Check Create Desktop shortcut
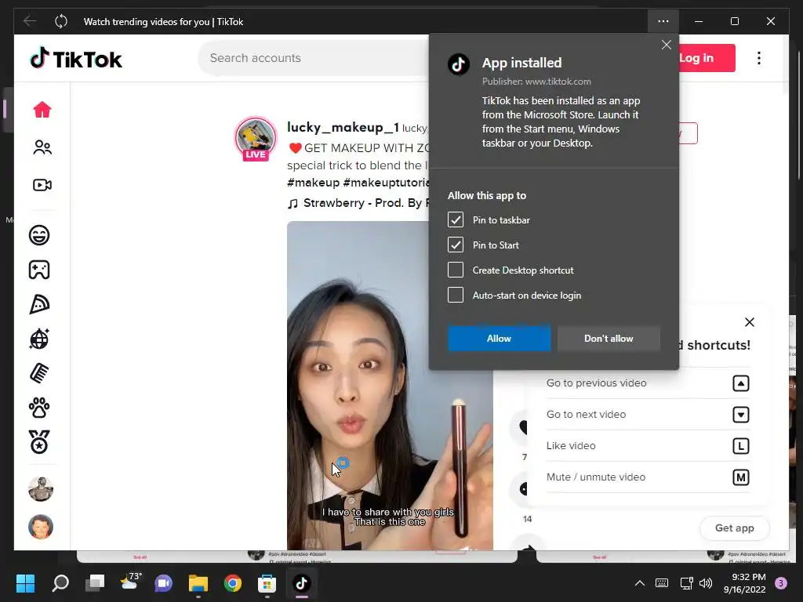 (x=456, y=270)
